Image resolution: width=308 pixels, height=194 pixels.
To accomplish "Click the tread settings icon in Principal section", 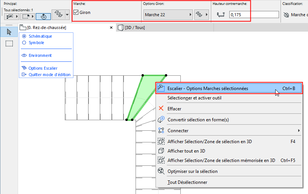I will 58,14.
